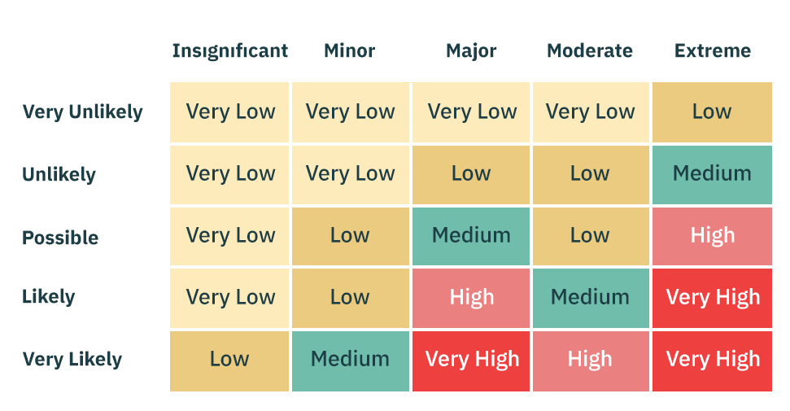Select Medium cell for Very Likely and Minor

pos(351,361)
